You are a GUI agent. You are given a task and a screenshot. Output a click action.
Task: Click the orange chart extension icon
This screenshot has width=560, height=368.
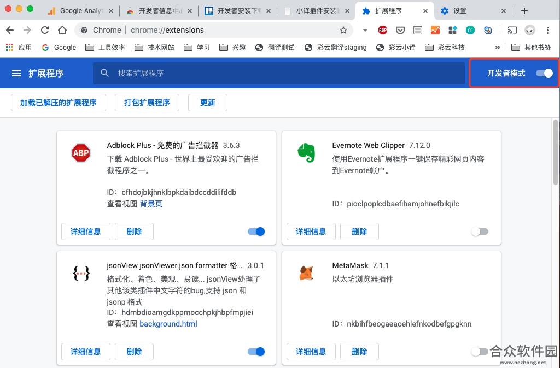coord(435,31)
